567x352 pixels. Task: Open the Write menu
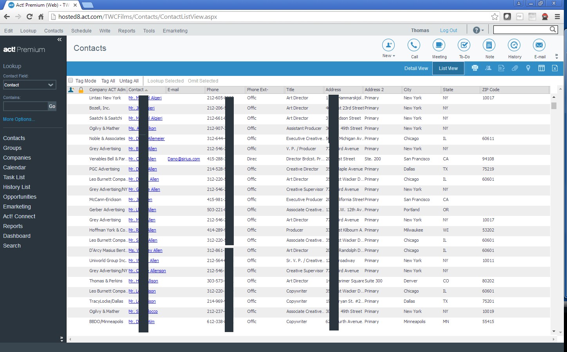tap(105, 31)
